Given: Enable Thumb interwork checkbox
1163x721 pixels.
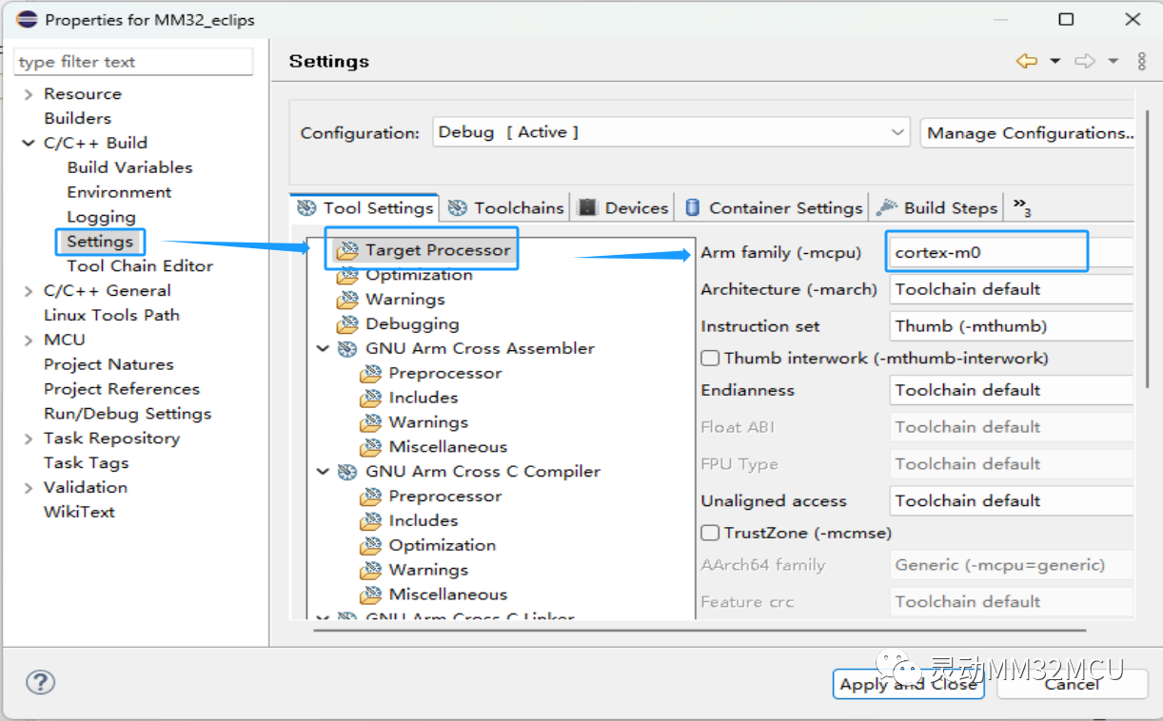Looking at the screenshot, I should (x=710, y=359).
